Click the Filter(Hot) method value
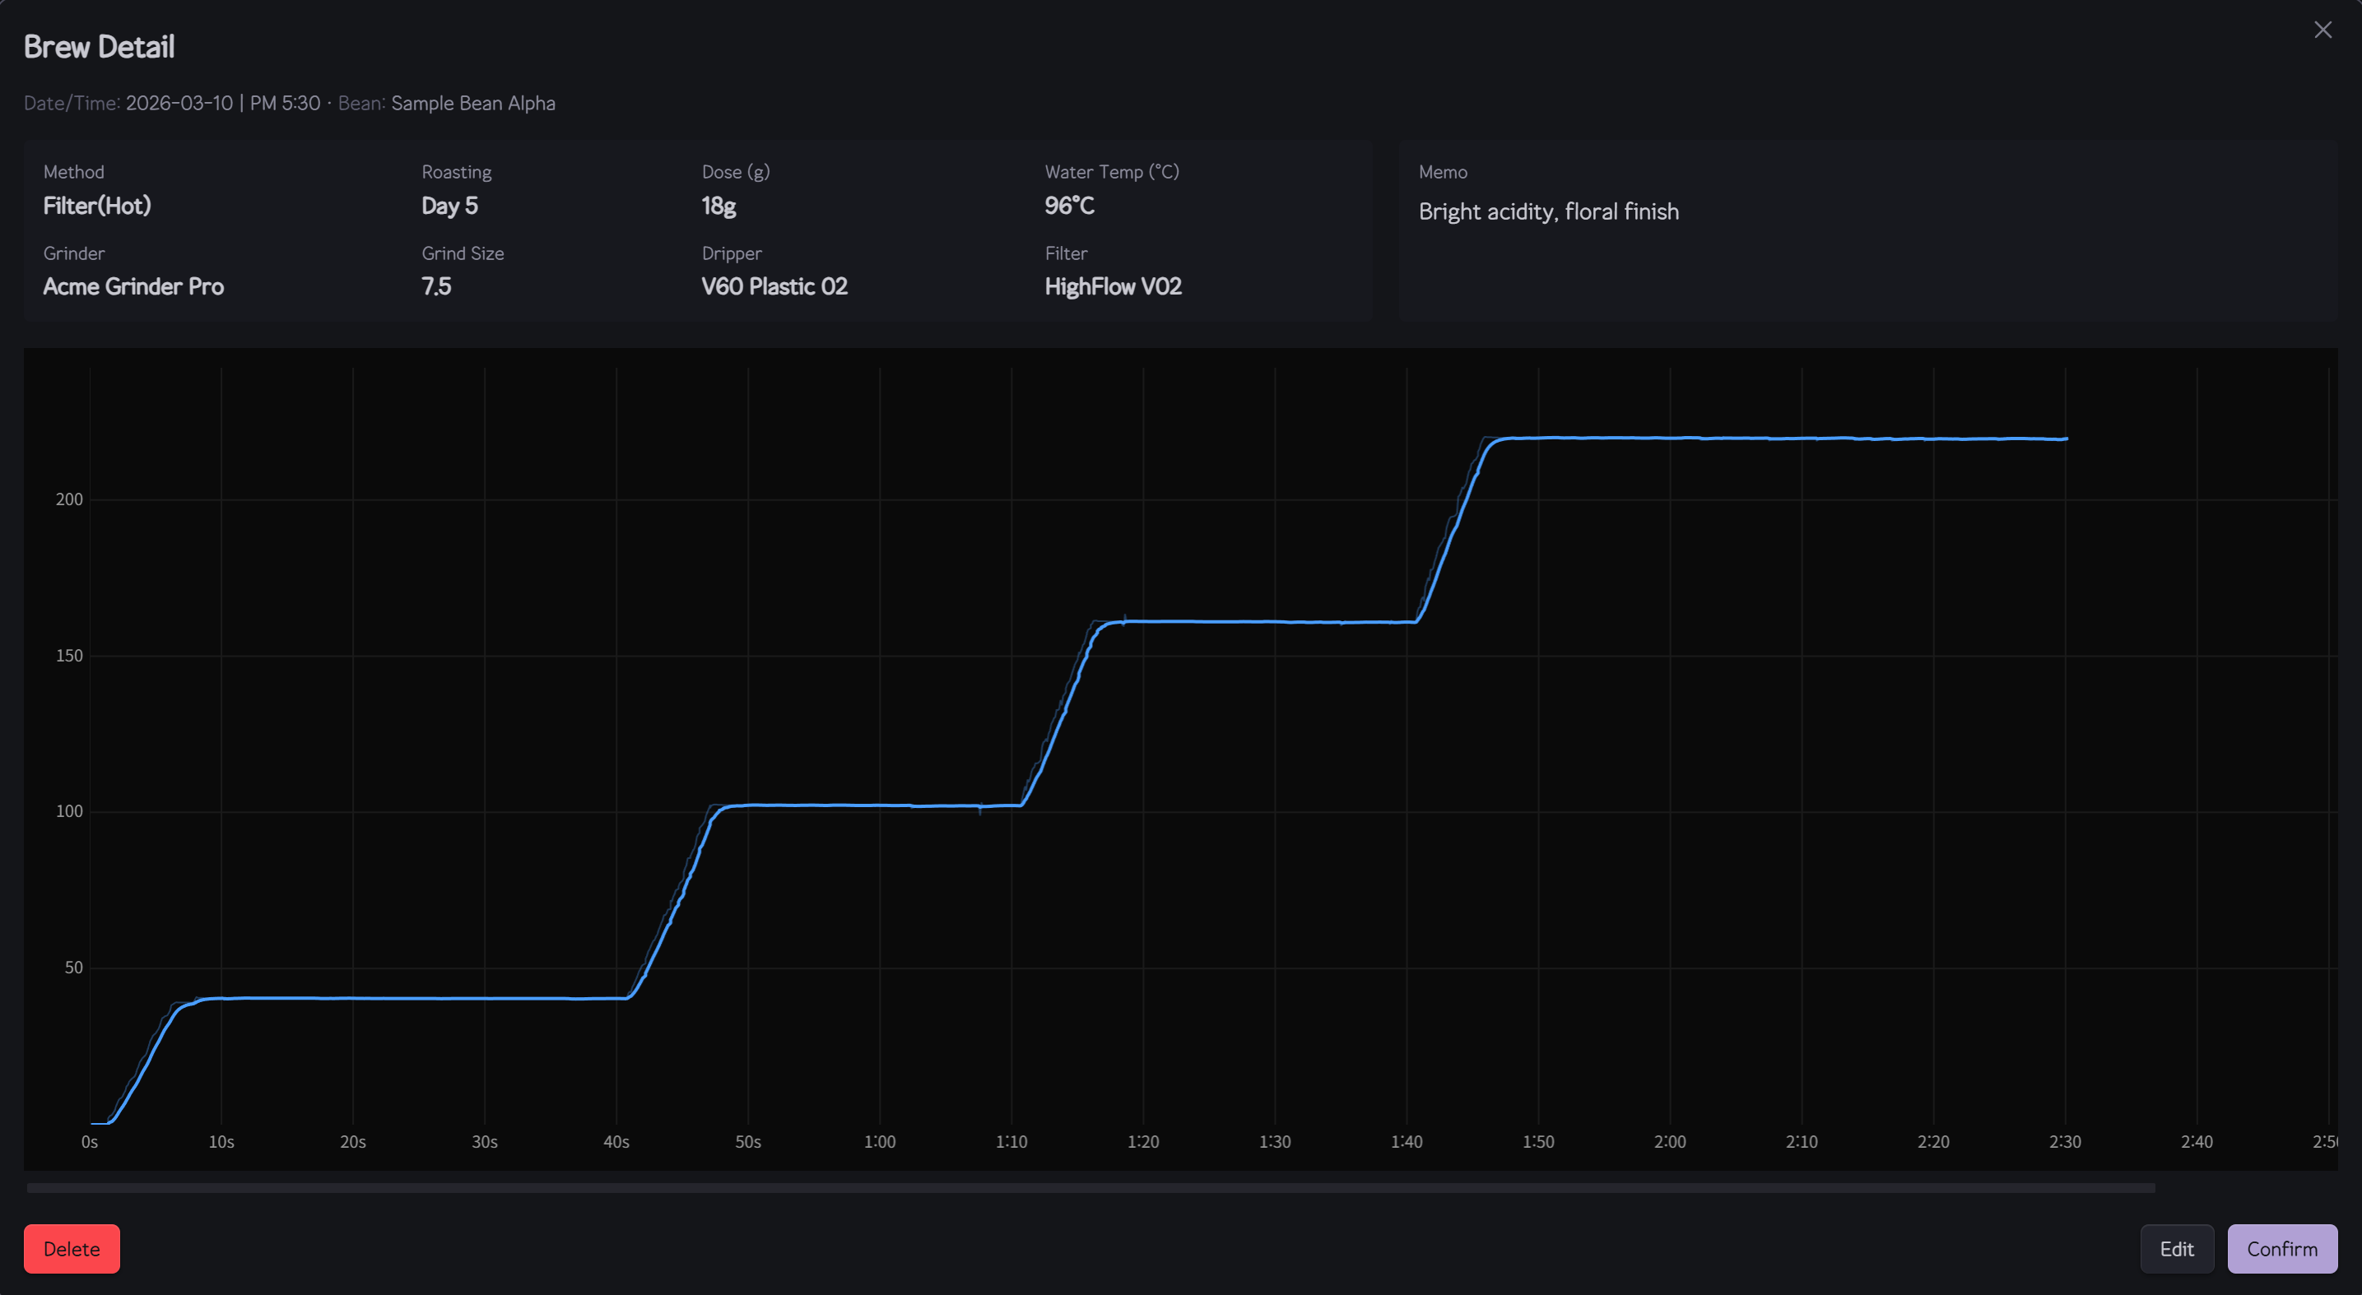Screen dimensions: 2362x1295 coord(97,206)
